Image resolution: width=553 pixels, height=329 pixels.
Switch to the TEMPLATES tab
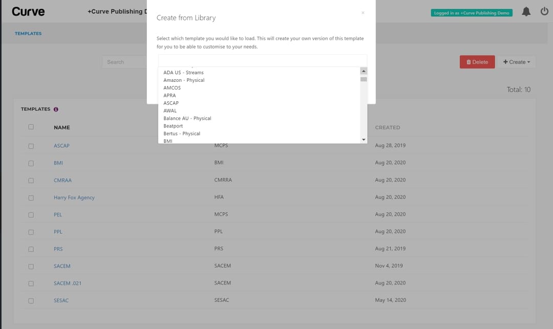(x=28, y=33)
